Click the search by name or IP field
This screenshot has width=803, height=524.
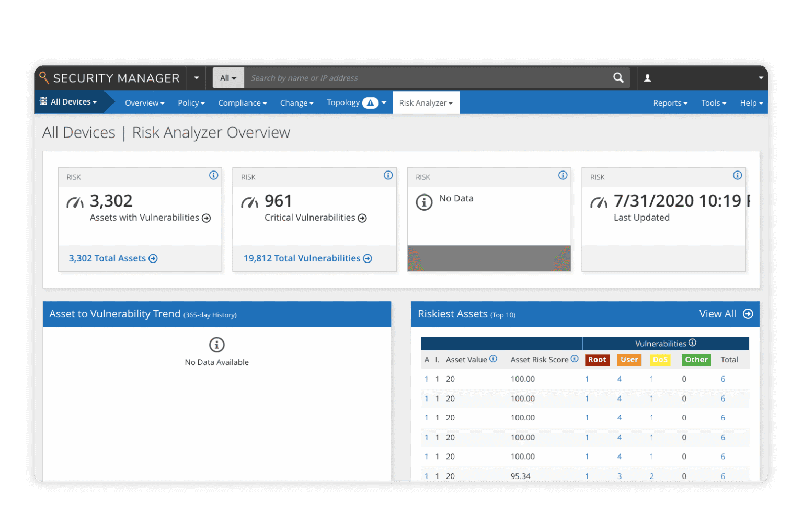point(418,77)
